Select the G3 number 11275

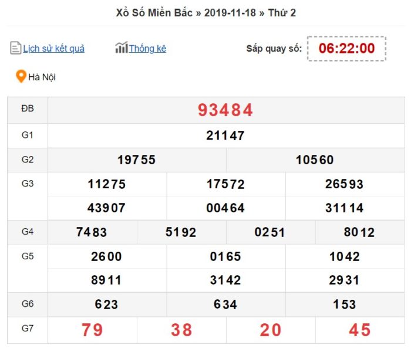click(107, 184)
